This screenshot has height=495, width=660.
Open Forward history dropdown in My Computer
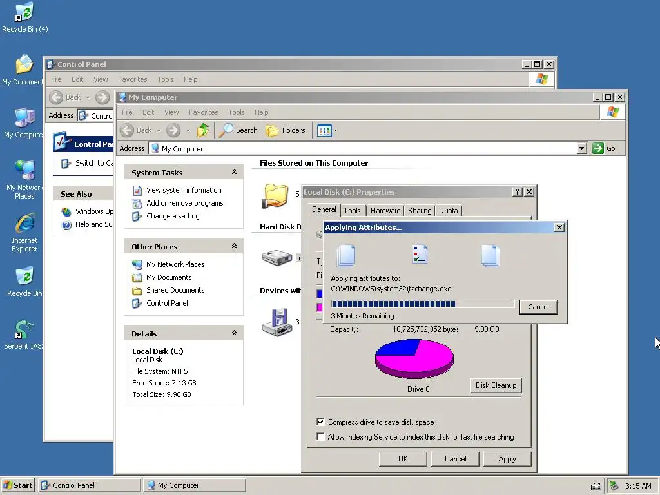coord(188,130)
